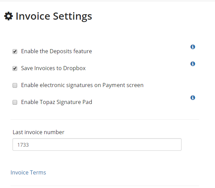
Task: Tick the Enable Topaz Signature Pad checkbox
Action: [x=15, y=102]
